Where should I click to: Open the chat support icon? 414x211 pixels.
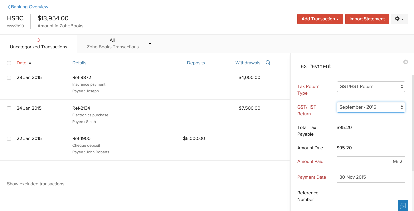403,206
